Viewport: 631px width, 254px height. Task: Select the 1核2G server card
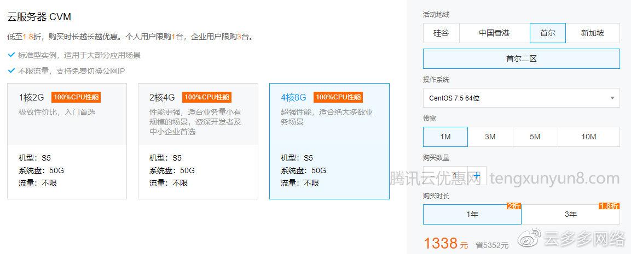pyautogui.click(x=67, y=141)
